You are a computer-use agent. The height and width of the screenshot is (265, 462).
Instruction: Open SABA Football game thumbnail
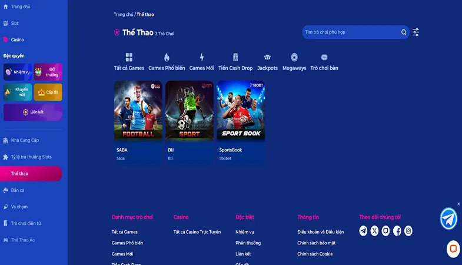(138, 111)
